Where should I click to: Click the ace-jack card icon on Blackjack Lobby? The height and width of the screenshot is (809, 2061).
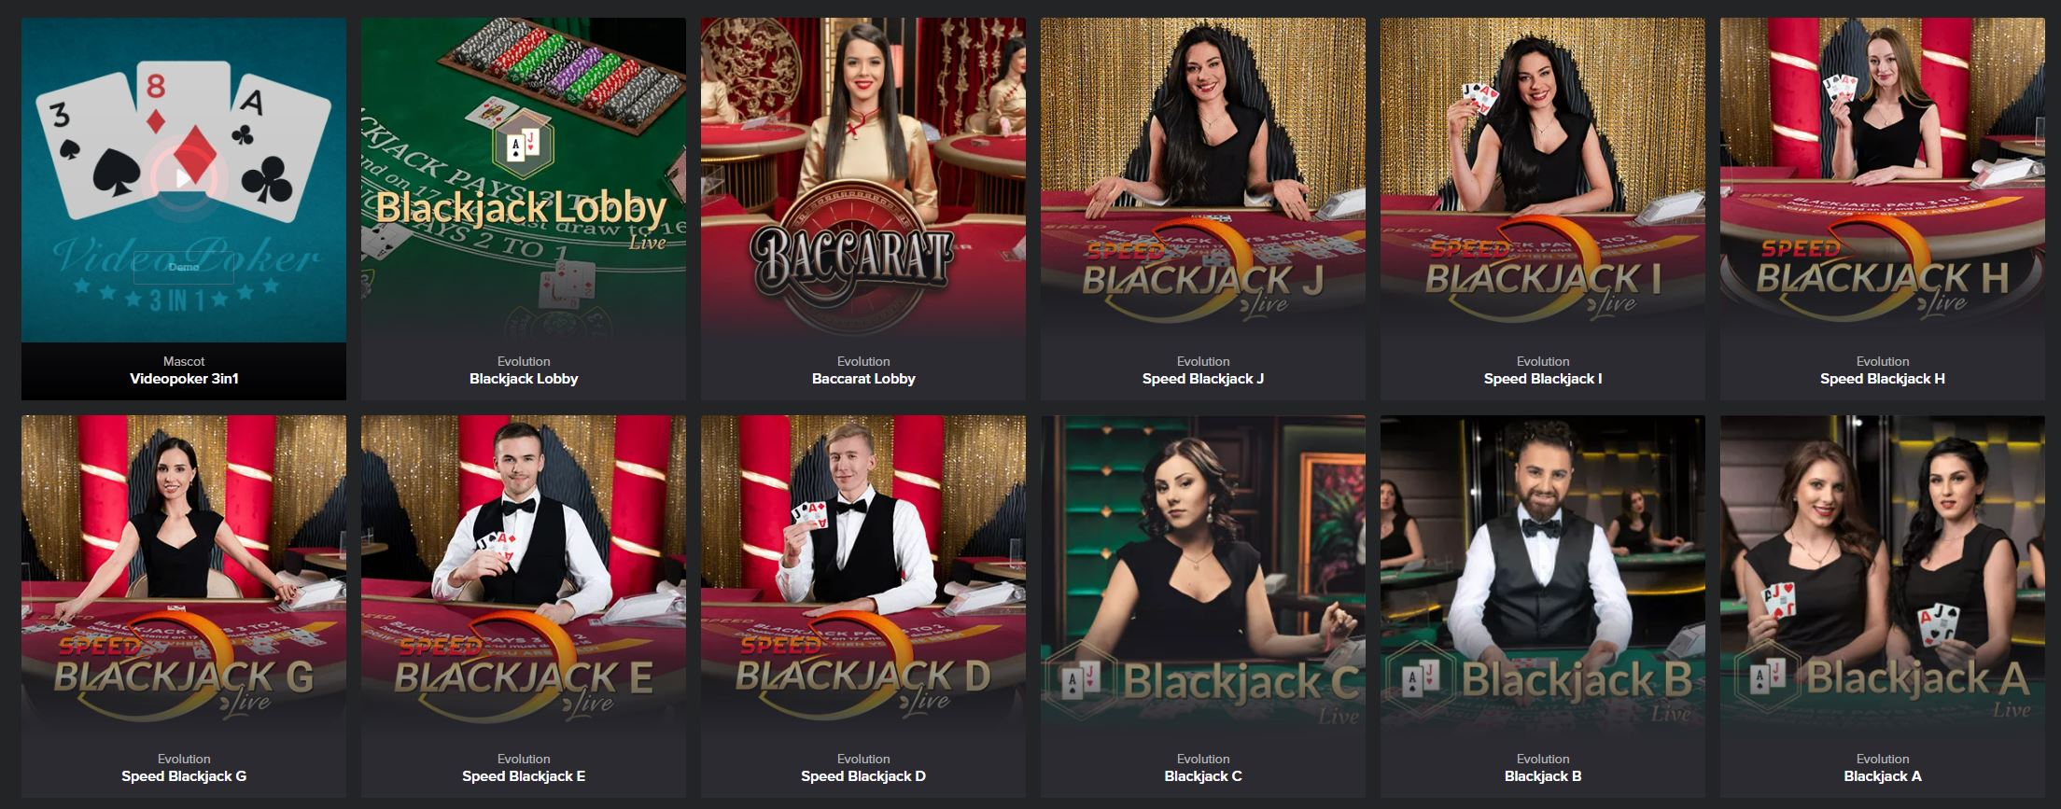[523, 145]
